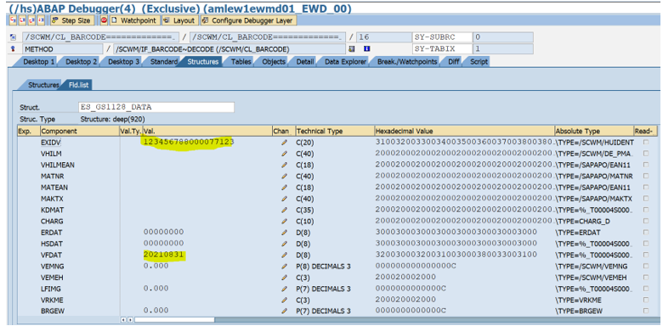The image size is (663, 326).
Task: Open the Layout button
Action: point(179,20)
